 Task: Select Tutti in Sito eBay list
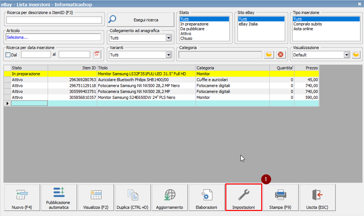pos(261,19)
